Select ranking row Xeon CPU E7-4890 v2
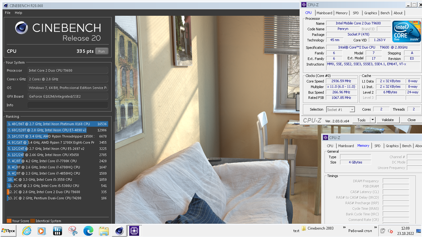 (57, 130)
